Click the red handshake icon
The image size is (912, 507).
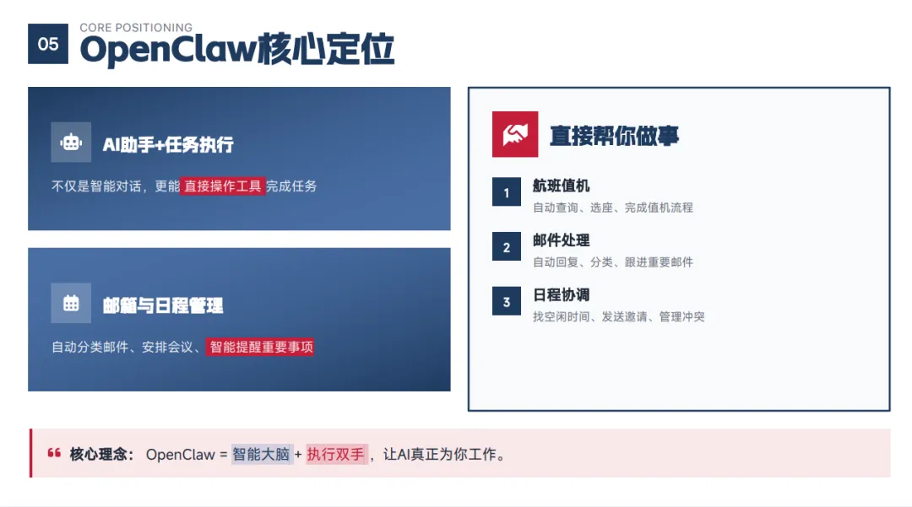pyautogui.click(x=515, y=134)
